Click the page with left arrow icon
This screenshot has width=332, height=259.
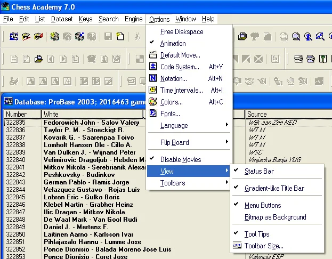[51, 59]
